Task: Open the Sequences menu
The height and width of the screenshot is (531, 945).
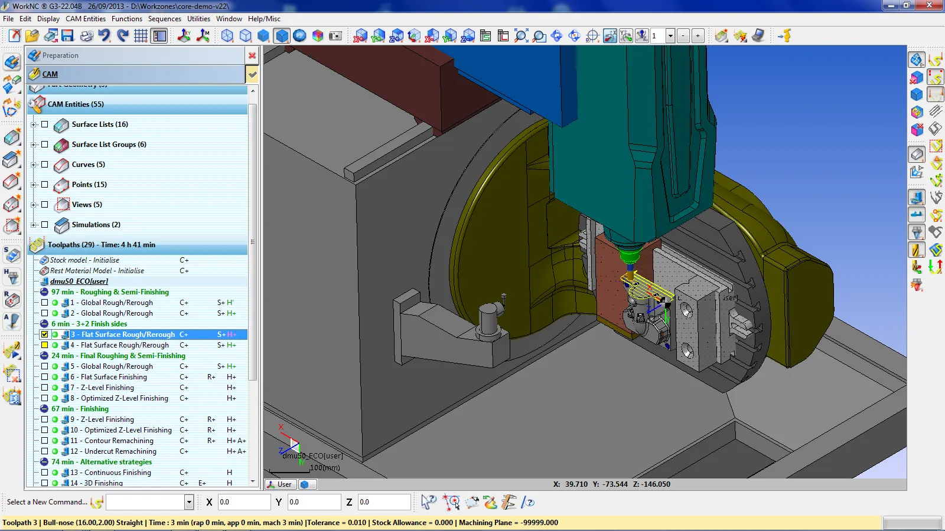Action: click(165, 18)
